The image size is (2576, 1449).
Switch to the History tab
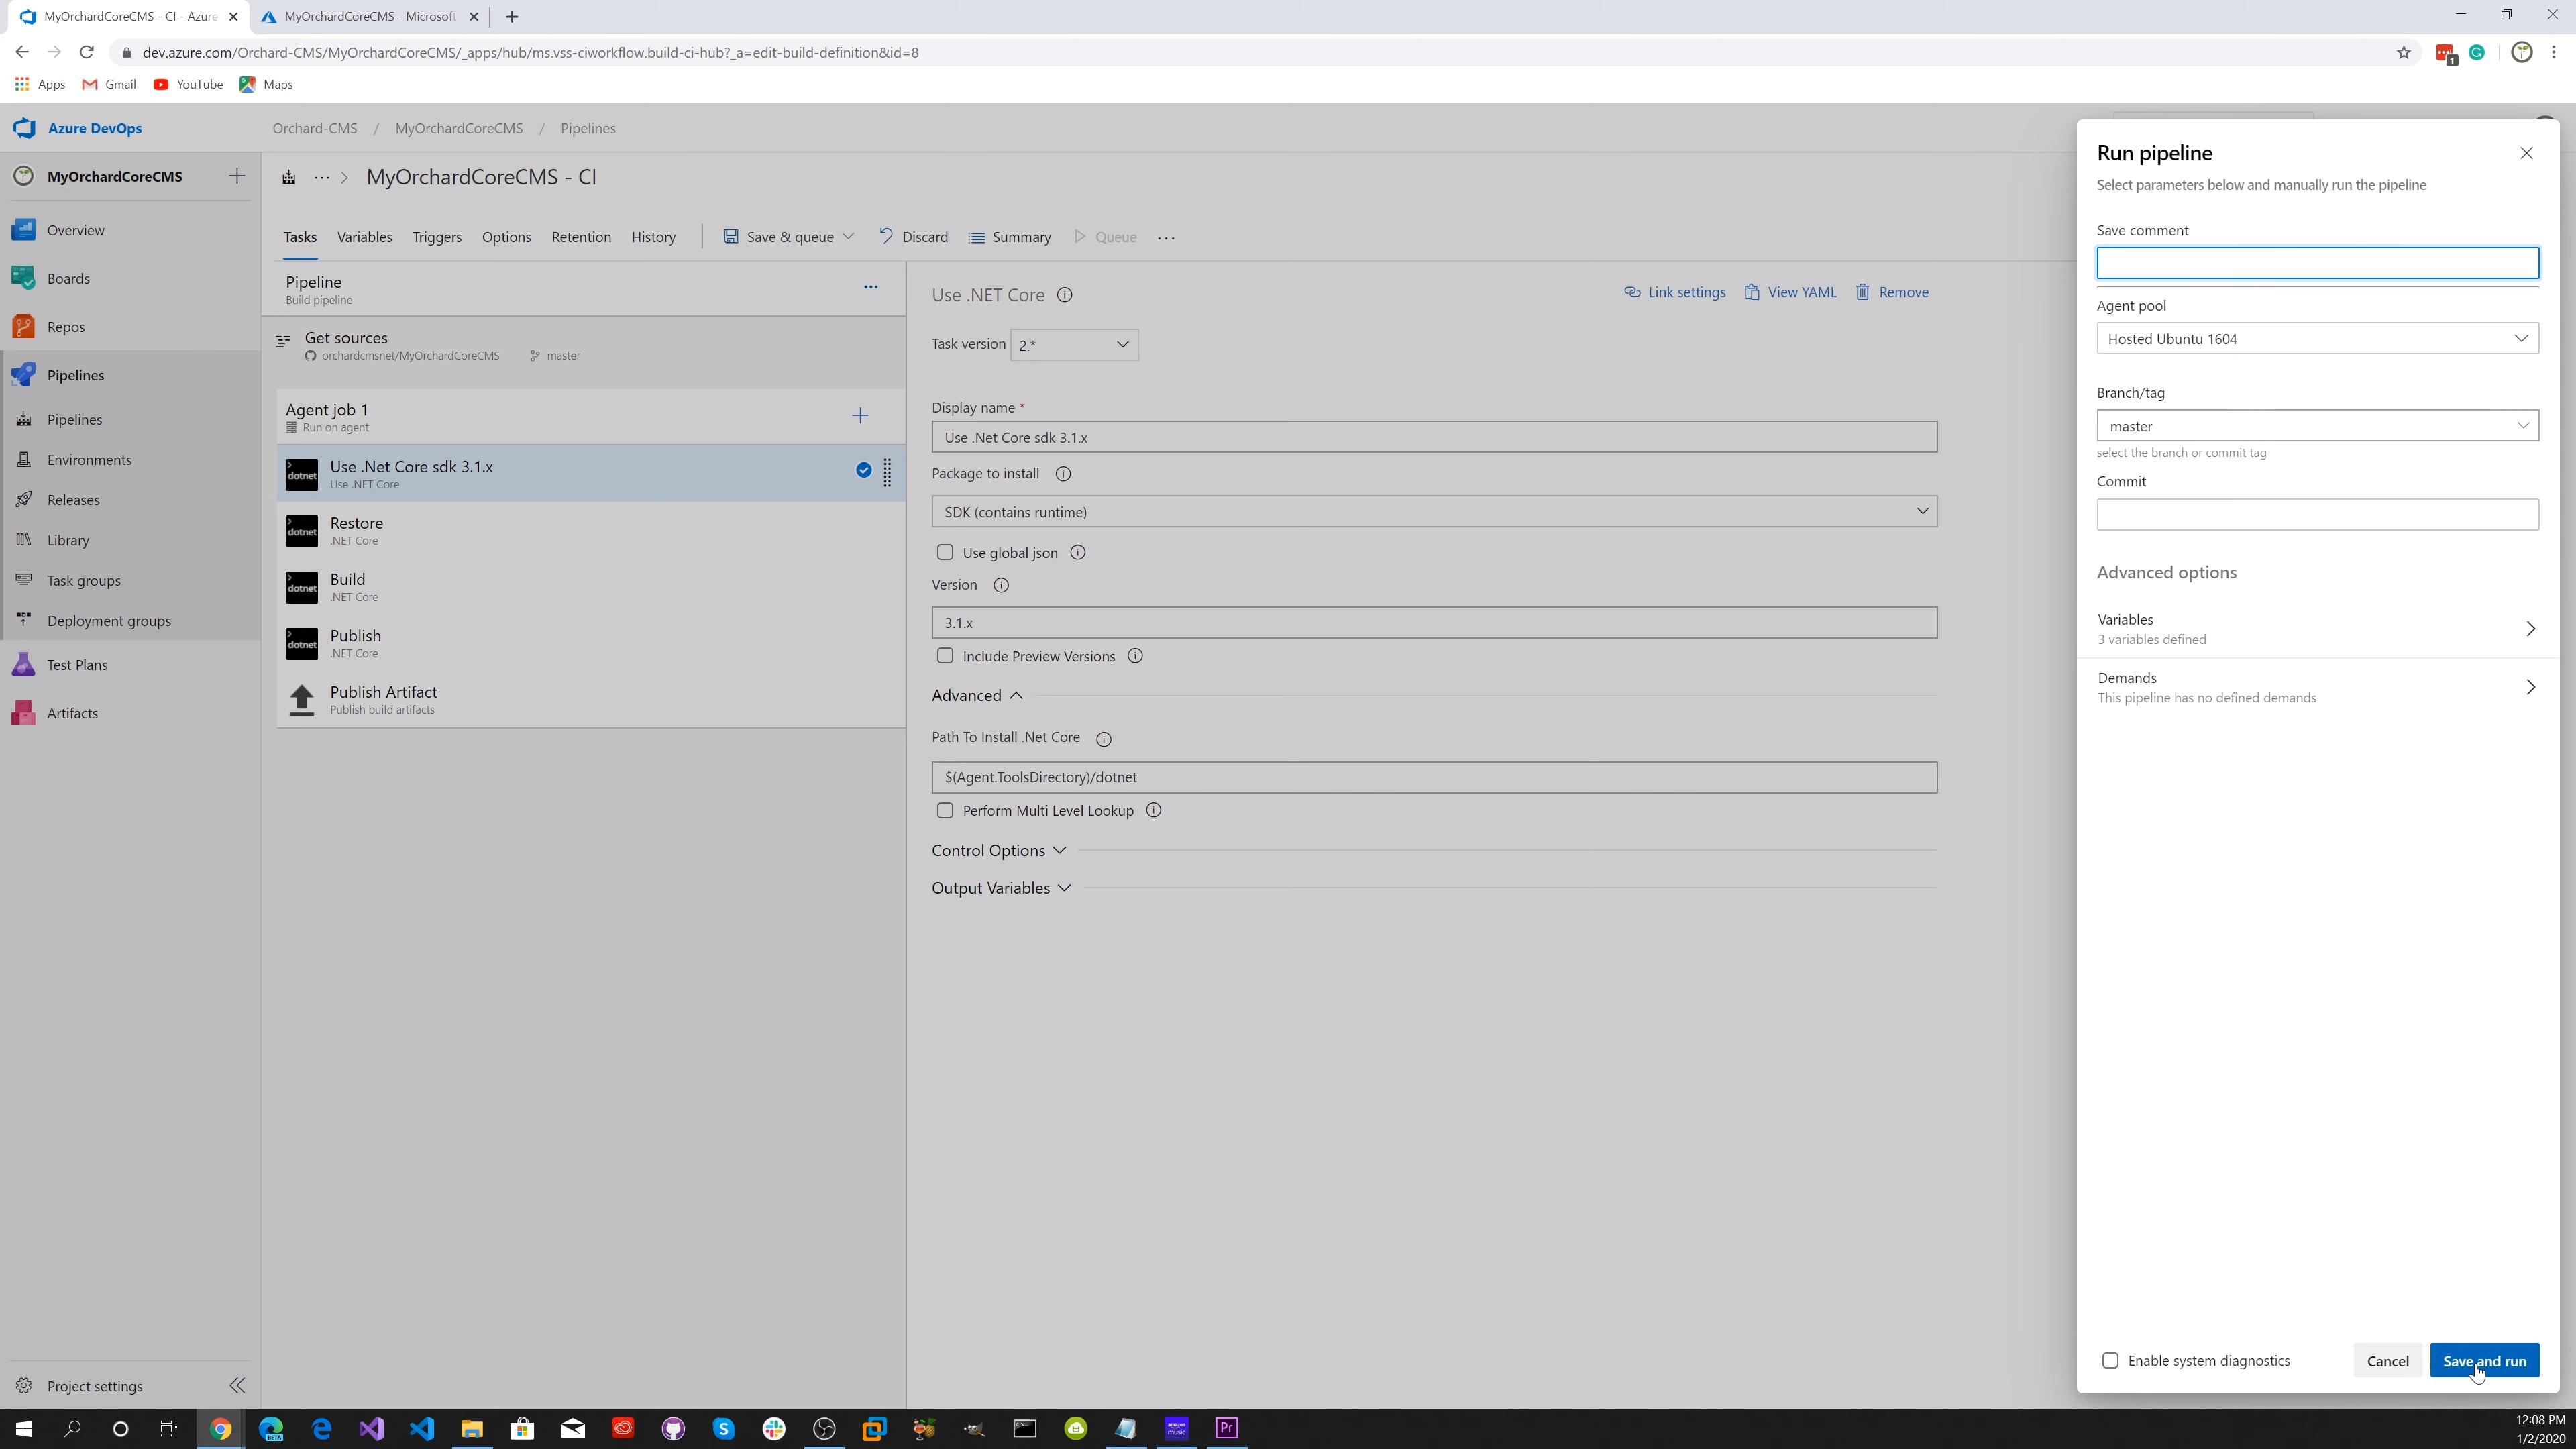tap(653, 237)
